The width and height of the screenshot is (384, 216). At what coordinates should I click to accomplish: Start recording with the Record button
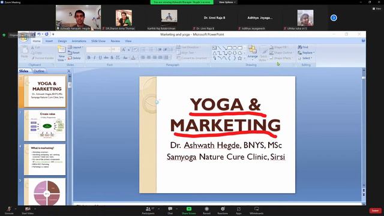tap(206, 210)
